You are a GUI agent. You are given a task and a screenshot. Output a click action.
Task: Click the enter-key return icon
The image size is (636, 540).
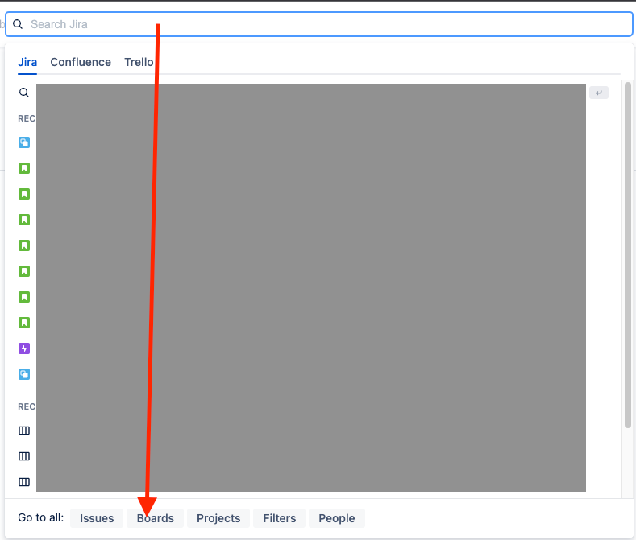pos(599,93)
